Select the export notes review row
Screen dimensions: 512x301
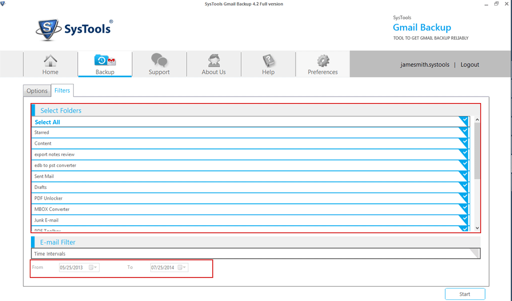click(x=251, y=154)
